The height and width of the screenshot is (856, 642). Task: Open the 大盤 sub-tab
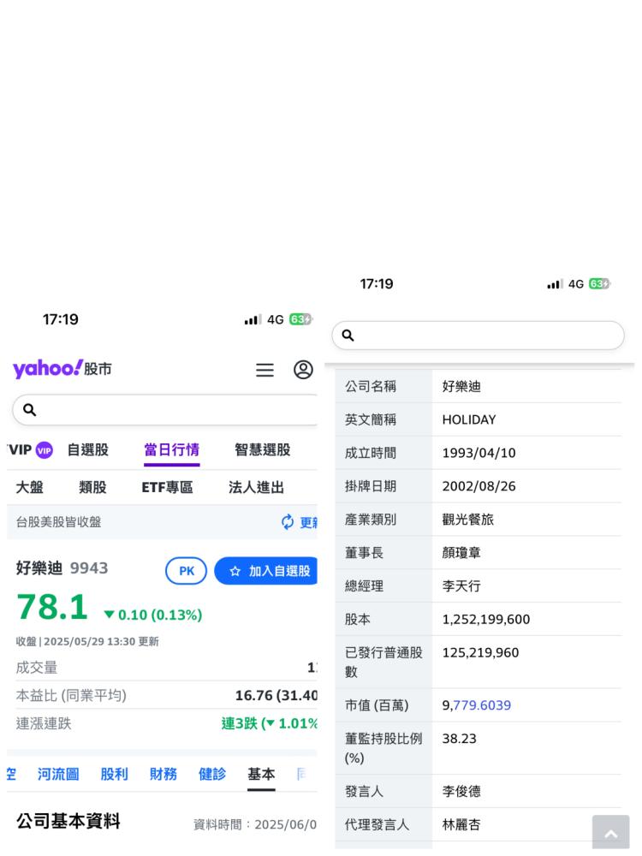pos(29,487)
